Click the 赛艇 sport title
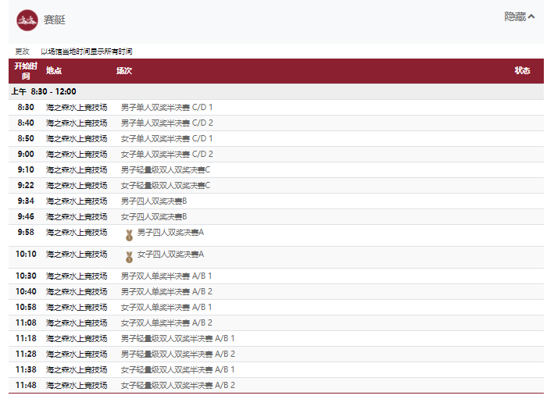Screen dimensions: 554x399 tap(55, 20)
